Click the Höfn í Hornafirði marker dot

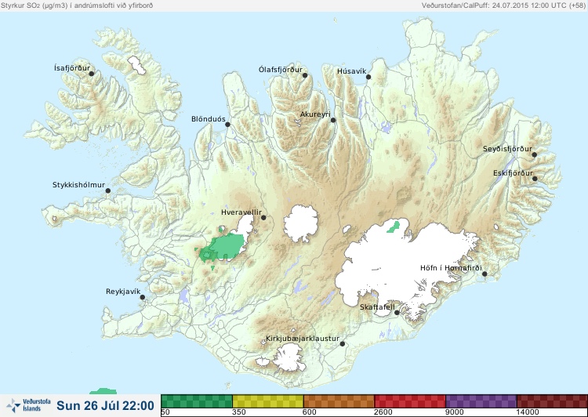point(485,274)
